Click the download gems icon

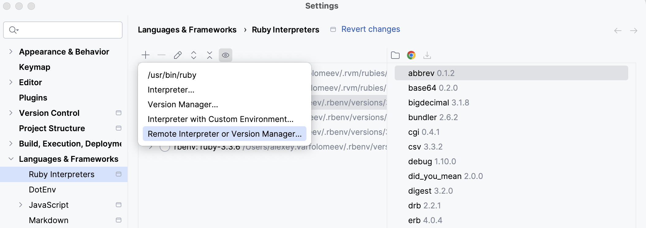pos(427,55)
